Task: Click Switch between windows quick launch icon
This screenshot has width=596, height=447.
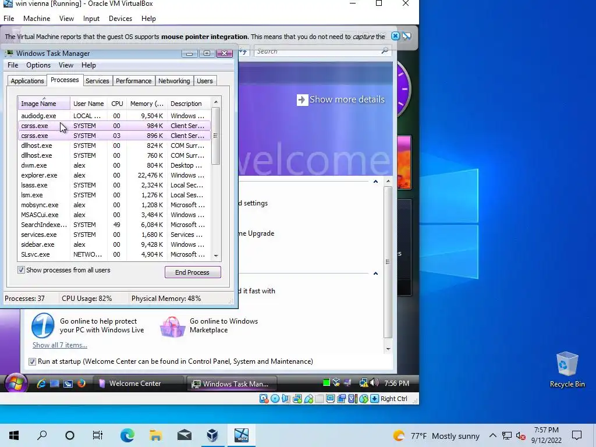Action: click(68, 384)
